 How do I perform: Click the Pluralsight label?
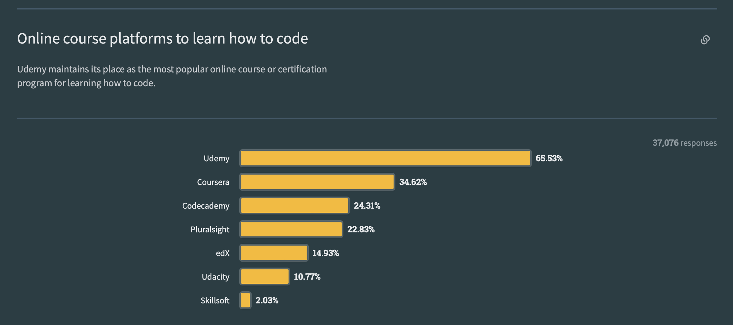pyautogui.click(x=210, y=230)
